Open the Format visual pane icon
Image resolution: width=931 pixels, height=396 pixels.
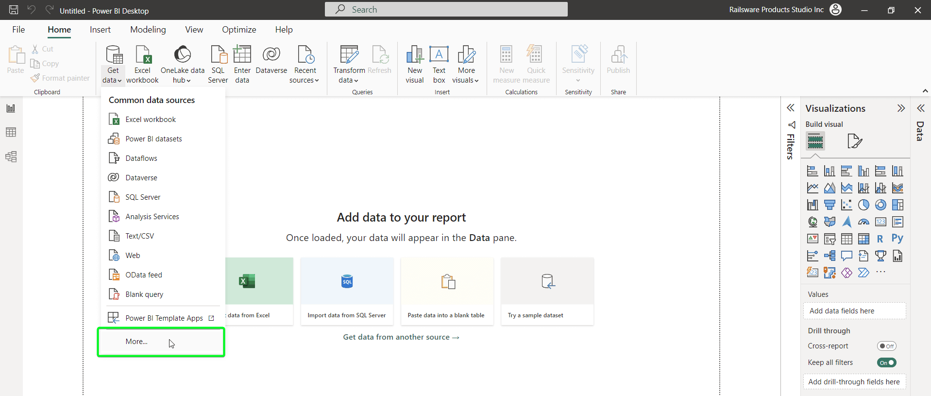click(x=854, y=141)
